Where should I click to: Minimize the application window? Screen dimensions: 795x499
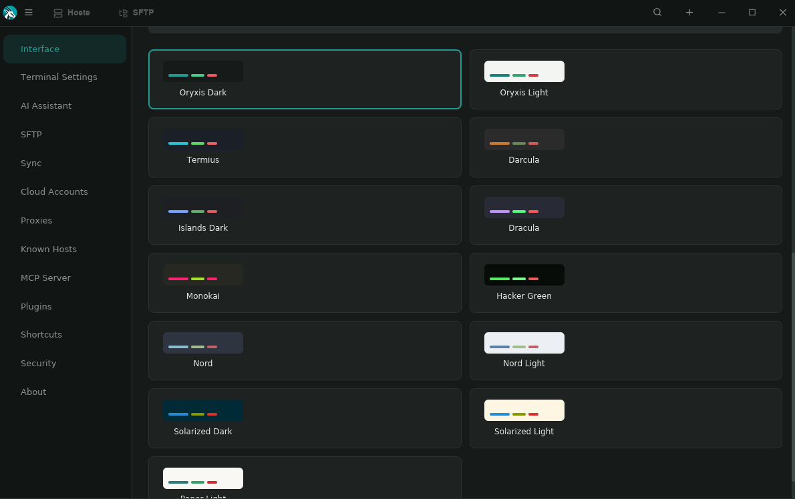click(x=722, y=13)
